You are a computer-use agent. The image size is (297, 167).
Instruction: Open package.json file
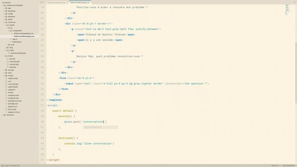[13, 104]
